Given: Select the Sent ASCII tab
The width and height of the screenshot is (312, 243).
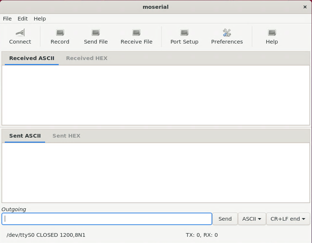Looking at the screenshot, I should [x=25, y=136].
